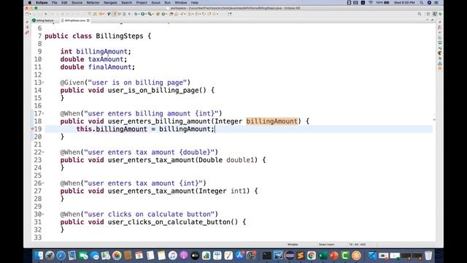
Task: Click 'user_is_on_billing_page' method name
Action: [x=153, y=91]
